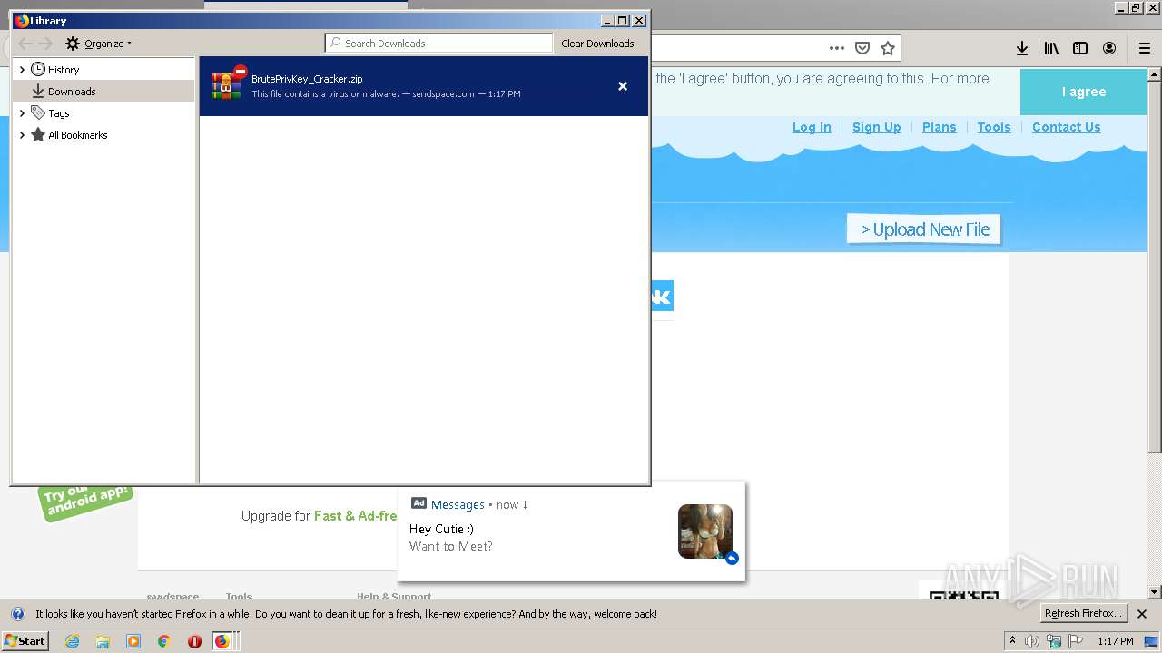1162x653 pixels.
Task: Click the Library back arrow
Action: 25,44
